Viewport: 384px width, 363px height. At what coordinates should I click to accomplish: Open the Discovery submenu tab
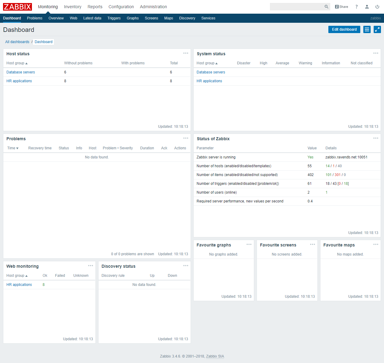187,18
